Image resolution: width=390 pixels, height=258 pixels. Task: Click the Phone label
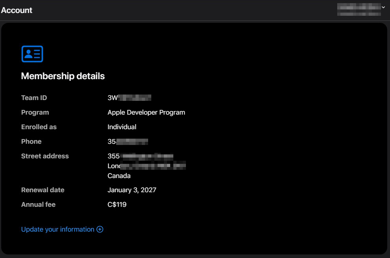tap(31, 141)
